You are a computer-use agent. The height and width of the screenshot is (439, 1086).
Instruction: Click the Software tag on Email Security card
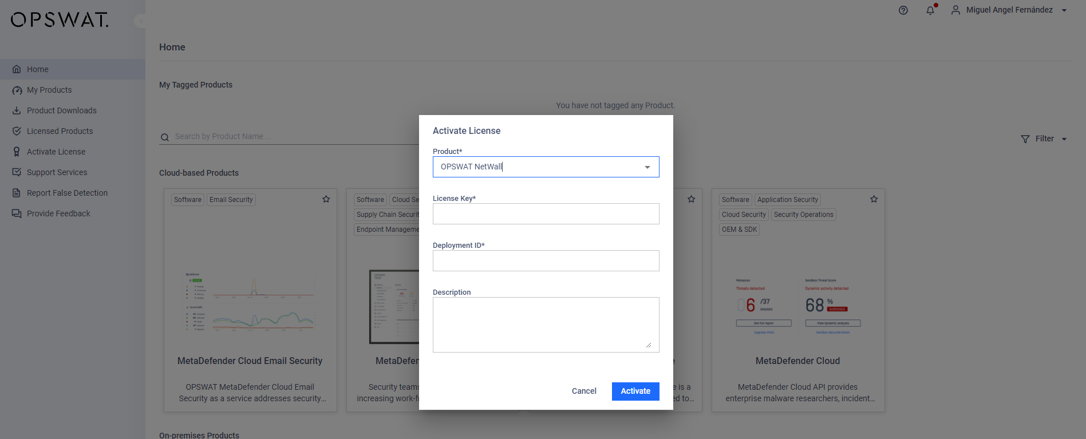click(x=188, y=200)
